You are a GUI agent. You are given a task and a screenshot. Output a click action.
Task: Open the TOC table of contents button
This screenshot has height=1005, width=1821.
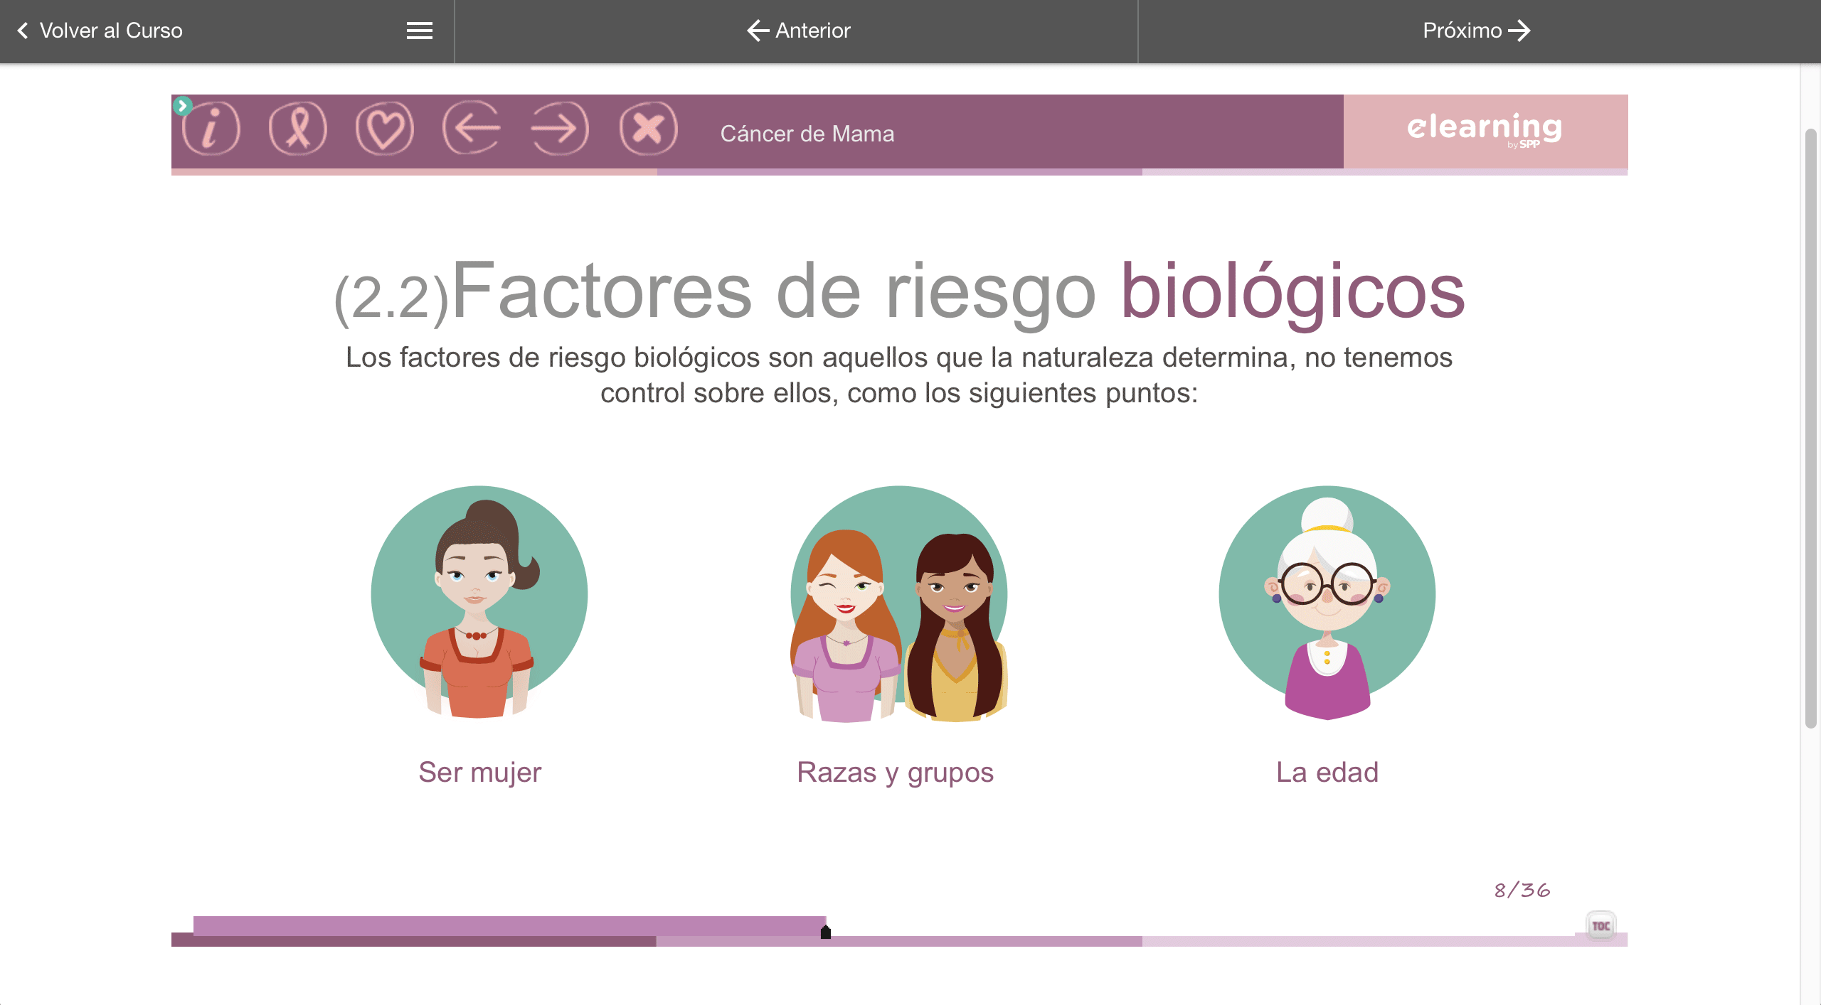pyautogui.click(x=1600, y=925)
